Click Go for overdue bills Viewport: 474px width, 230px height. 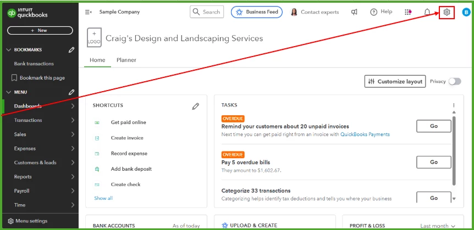click(x=434, y=162)
